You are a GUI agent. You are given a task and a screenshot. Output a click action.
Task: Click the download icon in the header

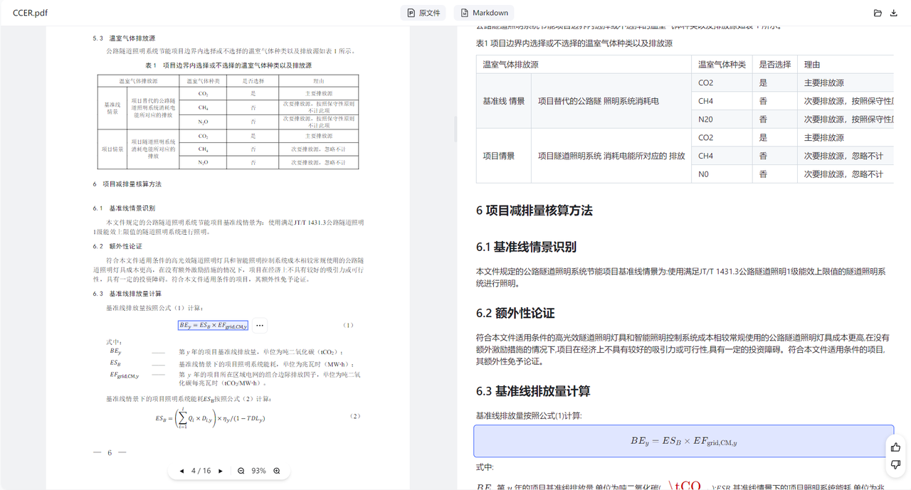tap(894, 13)
